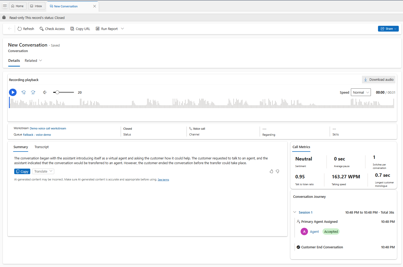
Task: Click the Refresh command
Action: tap(26, 29)
